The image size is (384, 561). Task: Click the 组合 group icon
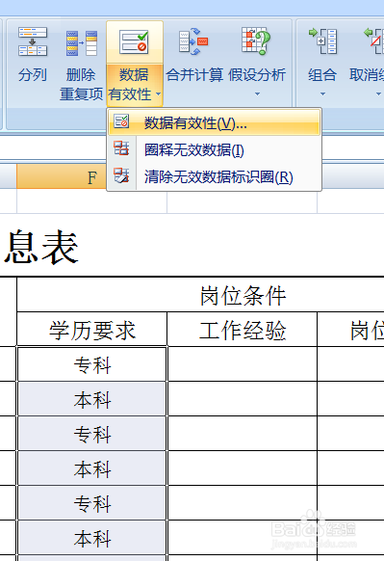click(322, 41)
